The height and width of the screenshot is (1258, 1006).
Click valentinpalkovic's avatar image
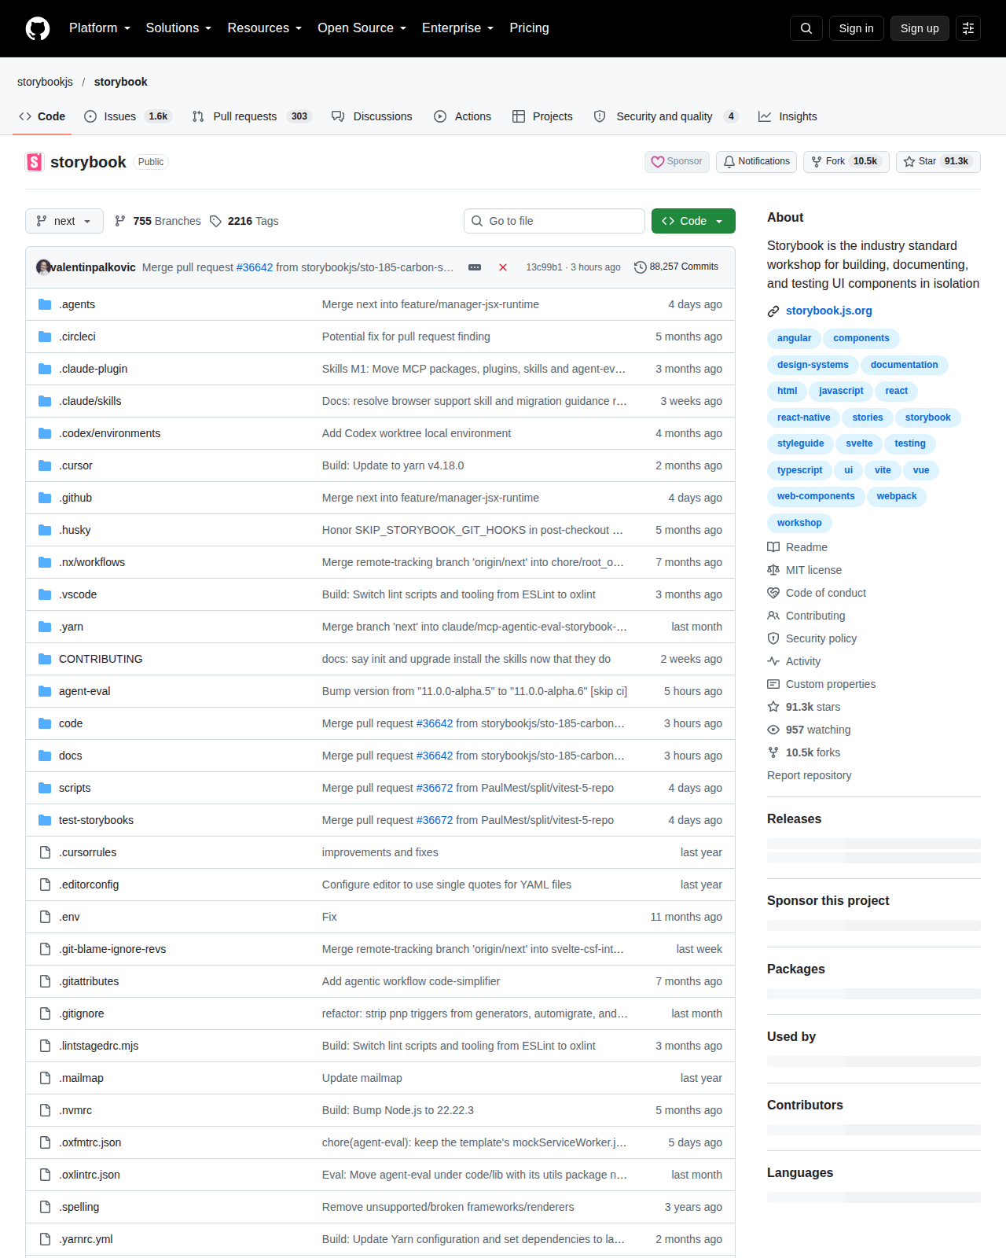(43, 267)
